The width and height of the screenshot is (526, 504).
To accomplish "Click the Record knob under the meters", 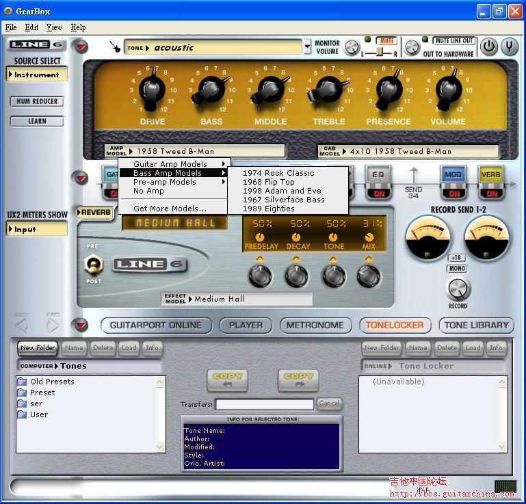I will (458, 287).
